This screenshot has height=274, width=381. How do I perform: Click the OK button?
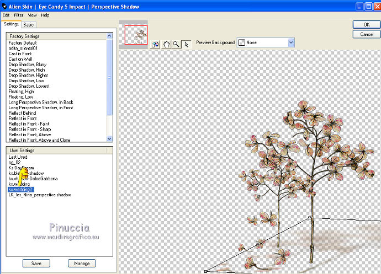pyautogui.click(x=367, y=24)
